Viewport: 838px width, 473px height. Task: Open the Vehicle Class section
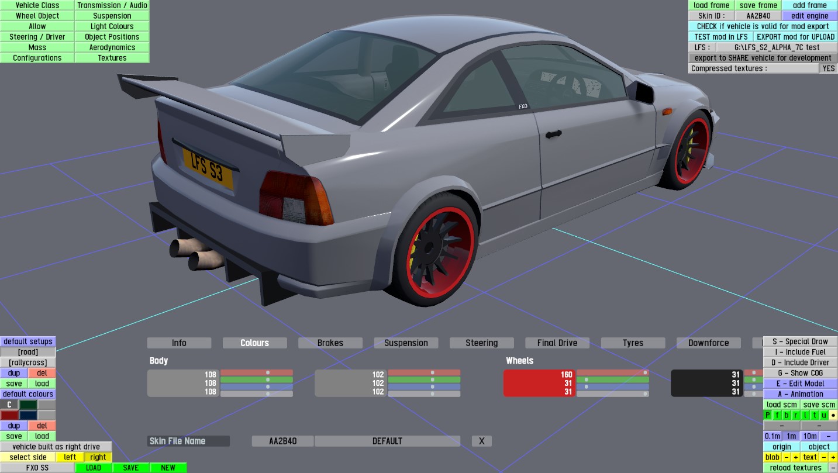(37, 5)
